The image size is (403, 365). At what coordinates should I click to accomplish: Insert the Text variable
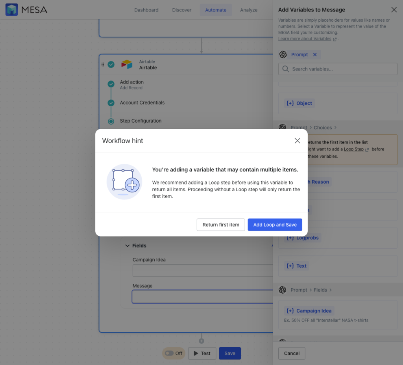tap(296, 266)
